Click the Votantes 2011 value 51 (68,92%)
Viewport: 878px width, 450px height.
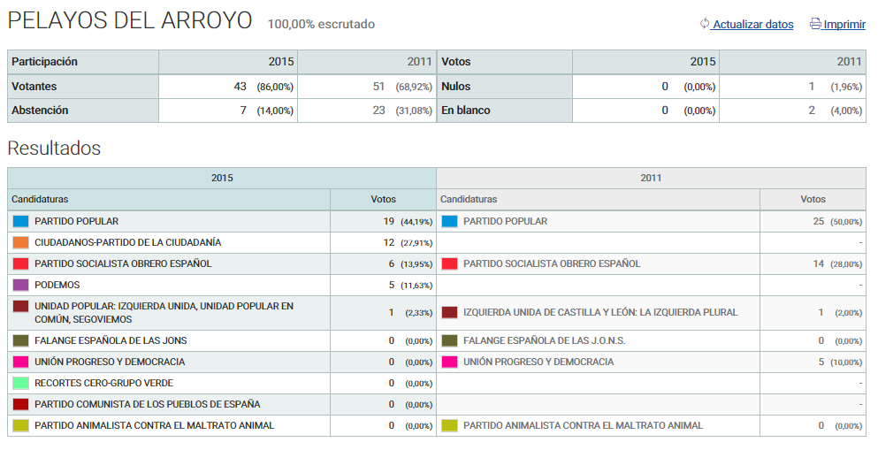pos(402,87)
